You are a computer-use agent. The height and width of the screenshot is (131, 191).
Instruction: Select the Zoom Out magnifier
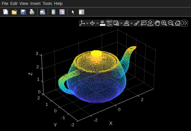[x=171, y=23]
